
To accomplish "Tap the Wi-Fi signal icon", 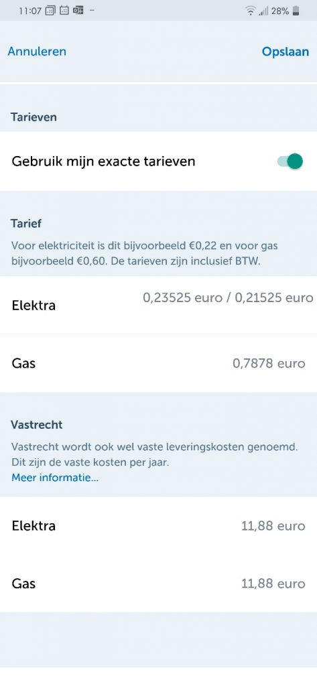I will point(251,11).
